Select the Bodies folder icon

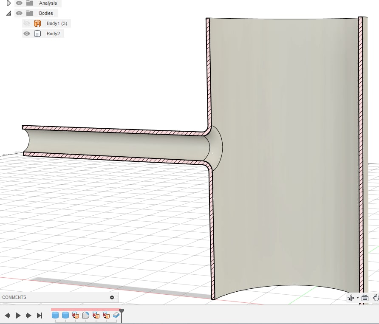[x=29, y=13]
